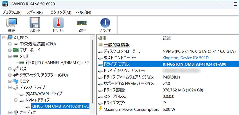Expand the モニター tree node
This screenshot has height=115, width=239.
(10, 81)
